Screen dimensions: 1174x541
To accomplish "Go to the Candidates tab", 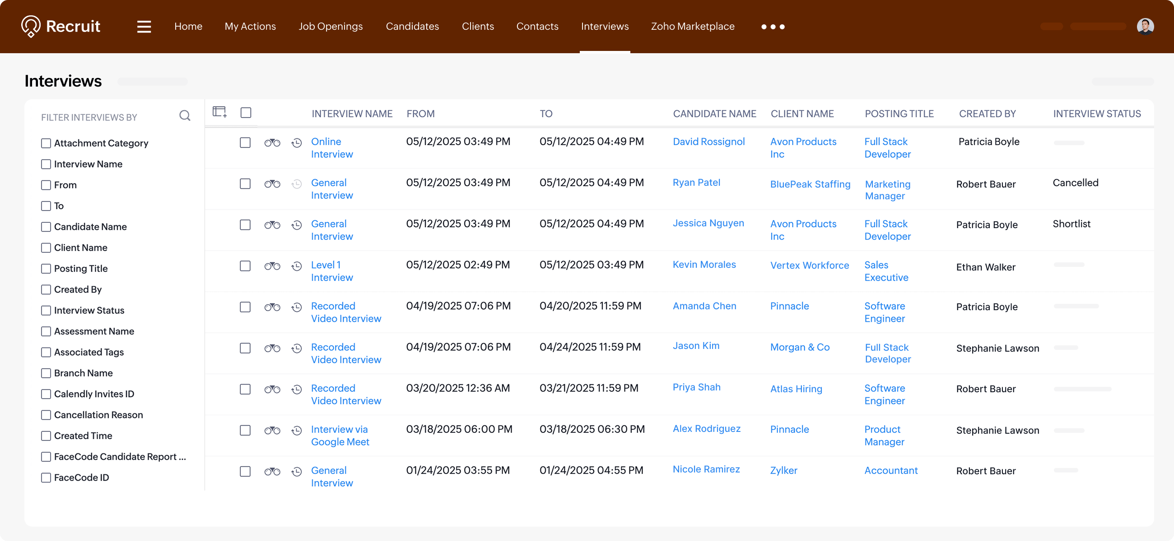I will [x=412, y=27].
